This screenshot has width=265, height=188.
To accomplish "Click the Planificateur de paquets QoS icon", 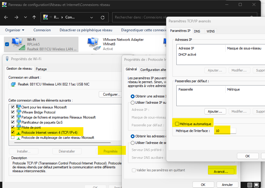I will click(19, 122).
